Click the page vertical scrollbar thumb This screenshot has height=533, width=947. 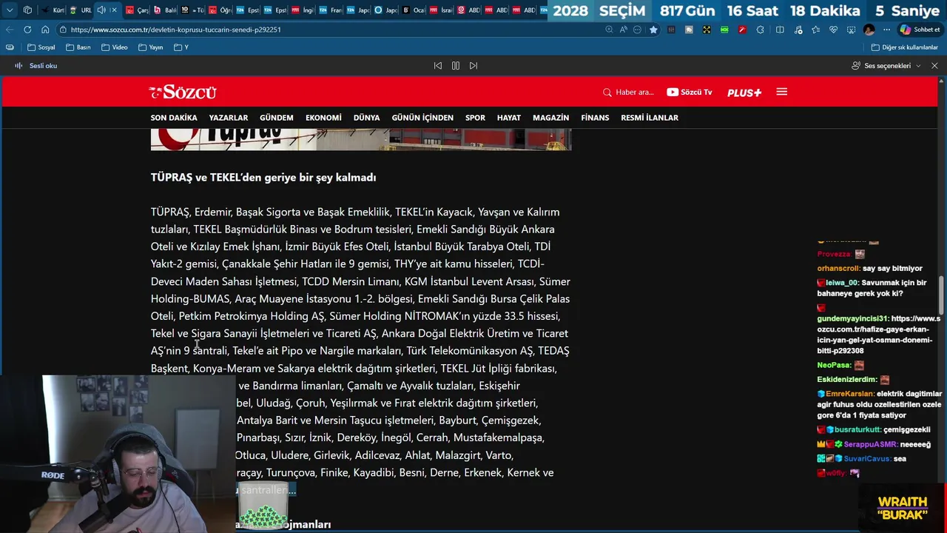tap(941, 296)
